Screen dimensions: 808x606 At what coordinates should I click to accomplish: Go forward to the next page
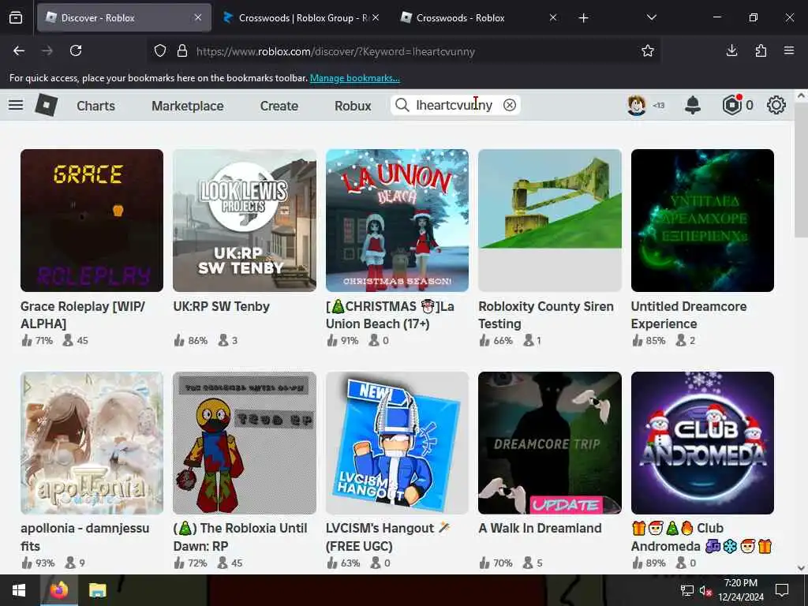[x=47, y=50]
